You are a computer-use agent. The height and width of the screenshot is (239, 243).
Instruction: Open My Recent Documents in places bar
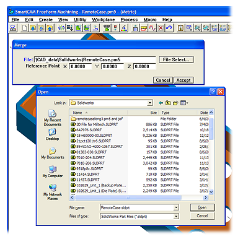tap(53, 118)
